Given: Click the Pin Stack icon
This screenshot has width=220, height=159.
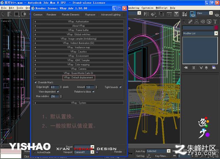Looking at the screenshot, I should pos(185,68).
